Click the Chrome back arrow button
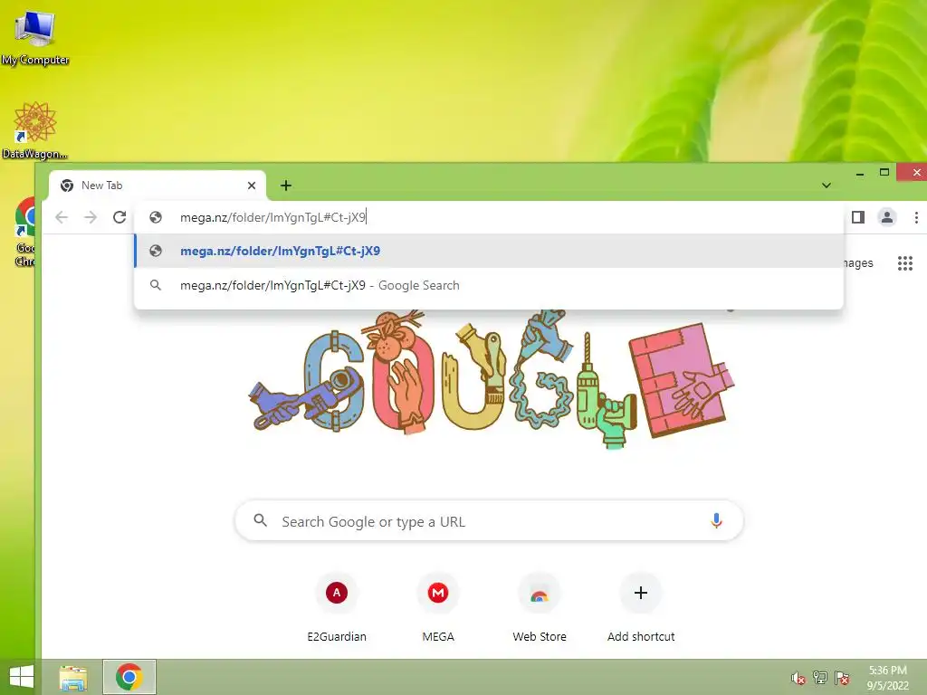 coord(62,217)
